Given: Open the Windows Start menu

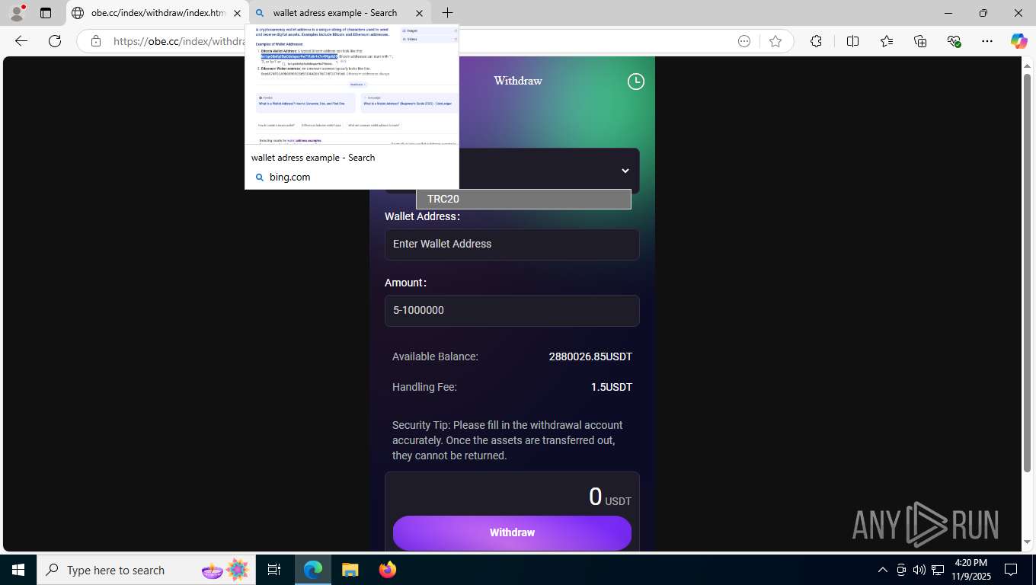Looking at the screenshot, I should pos(18,570).
